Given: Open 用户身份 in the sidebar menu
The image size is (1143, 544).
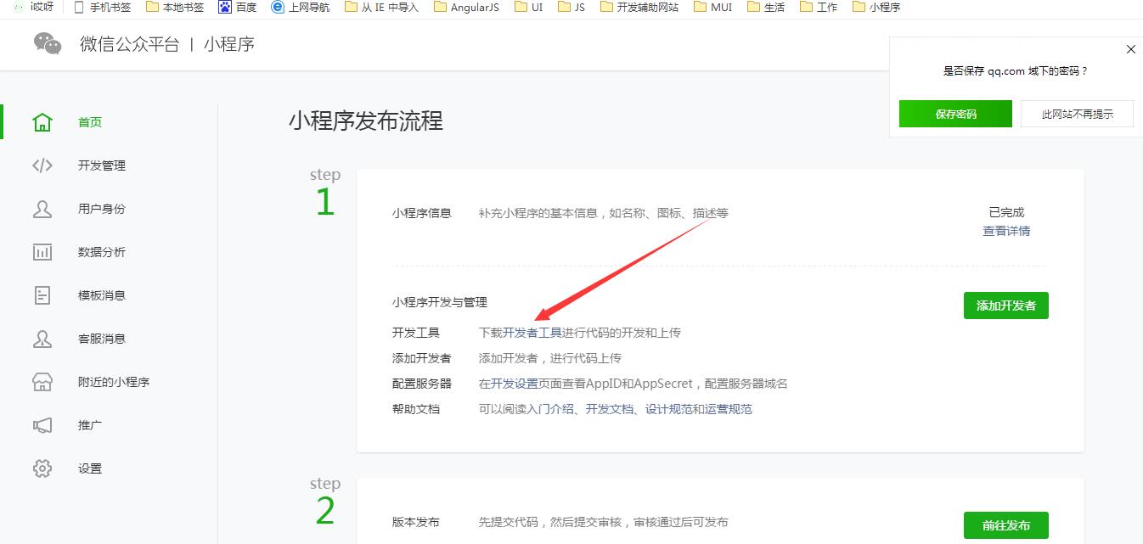Looking at the screenshot, I should click(102, 209).
